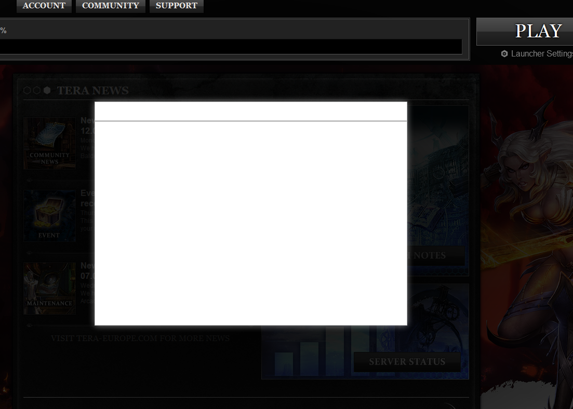Open the Event treasure chest thumbnail

point(50,216)
